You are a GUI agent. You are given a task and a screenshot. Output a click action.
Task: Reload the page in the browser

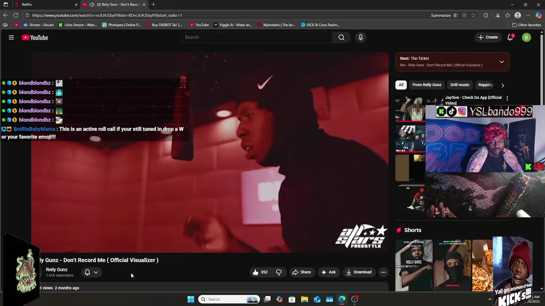(16, 15)
